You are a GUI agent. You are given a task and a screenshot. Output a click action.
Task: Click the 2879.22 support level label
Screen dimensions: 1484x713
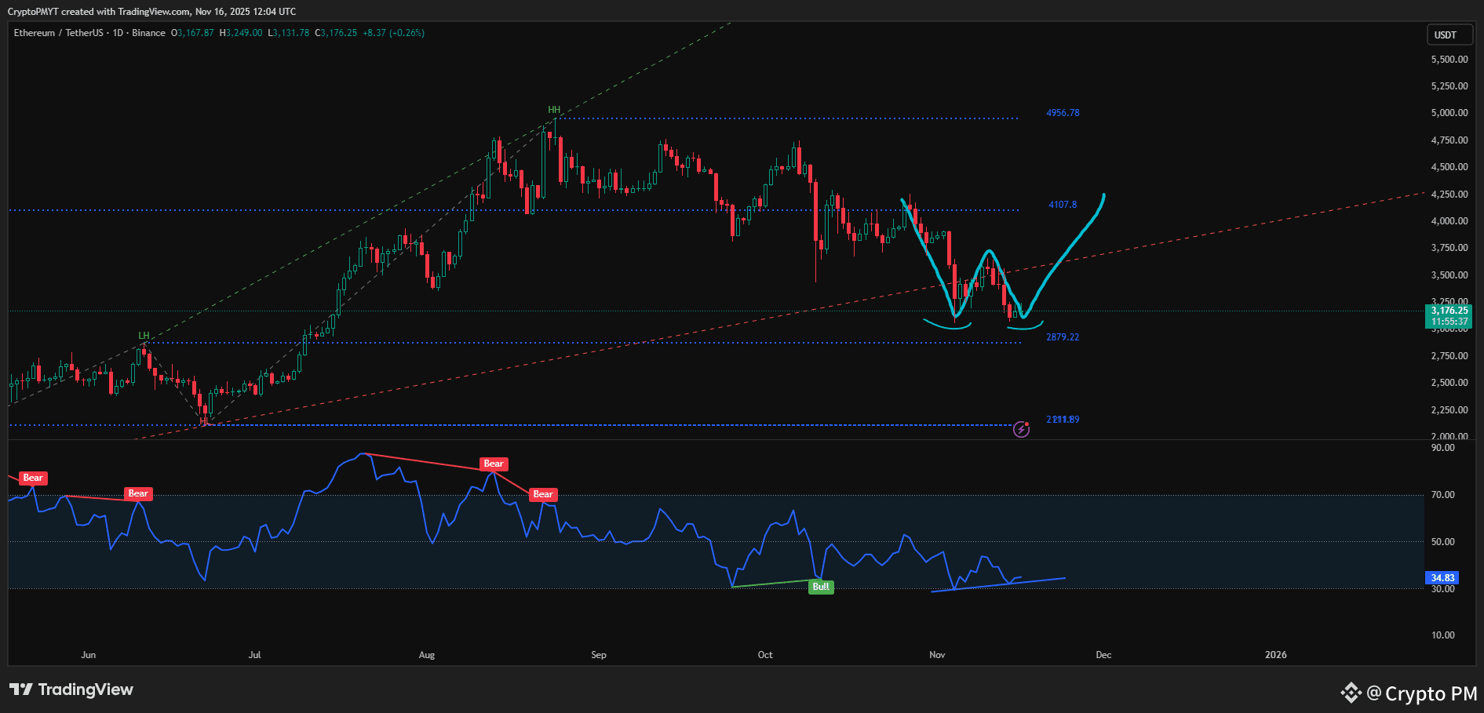coord(1063,337)
